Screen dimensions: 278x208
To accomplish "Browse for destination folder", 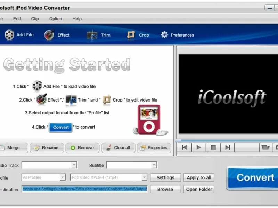I will pos(165,189).
